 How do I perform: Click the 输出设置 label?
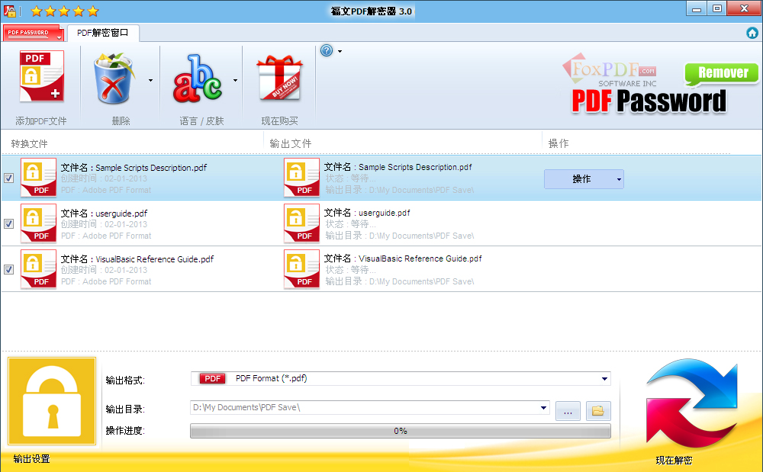click(31, 459)
